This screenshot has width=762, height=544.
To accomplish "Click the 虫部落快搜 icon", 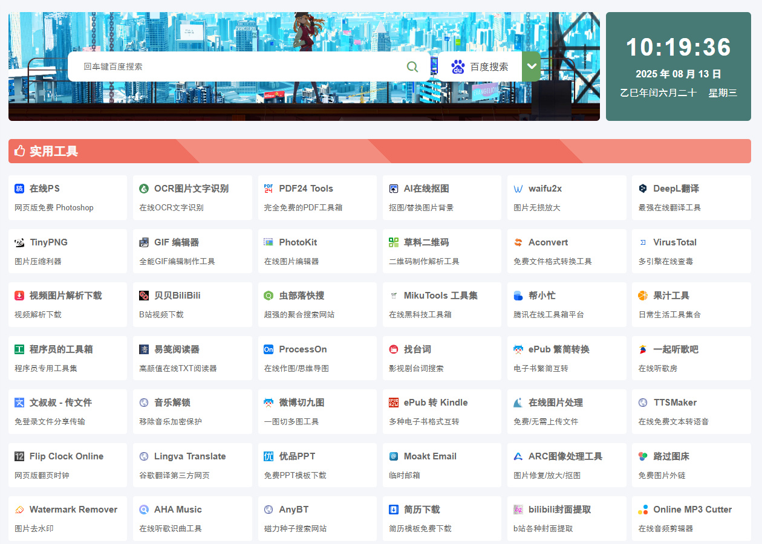I will [269, 296].
